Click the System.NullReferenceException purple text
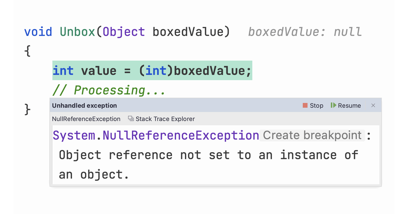 [x=155, y=135]
